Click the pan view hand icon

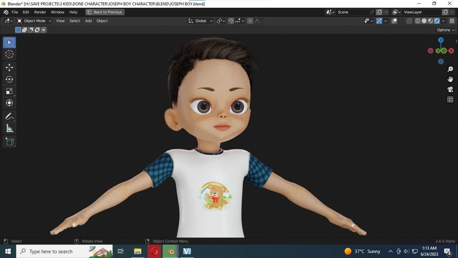click(450, 79)
